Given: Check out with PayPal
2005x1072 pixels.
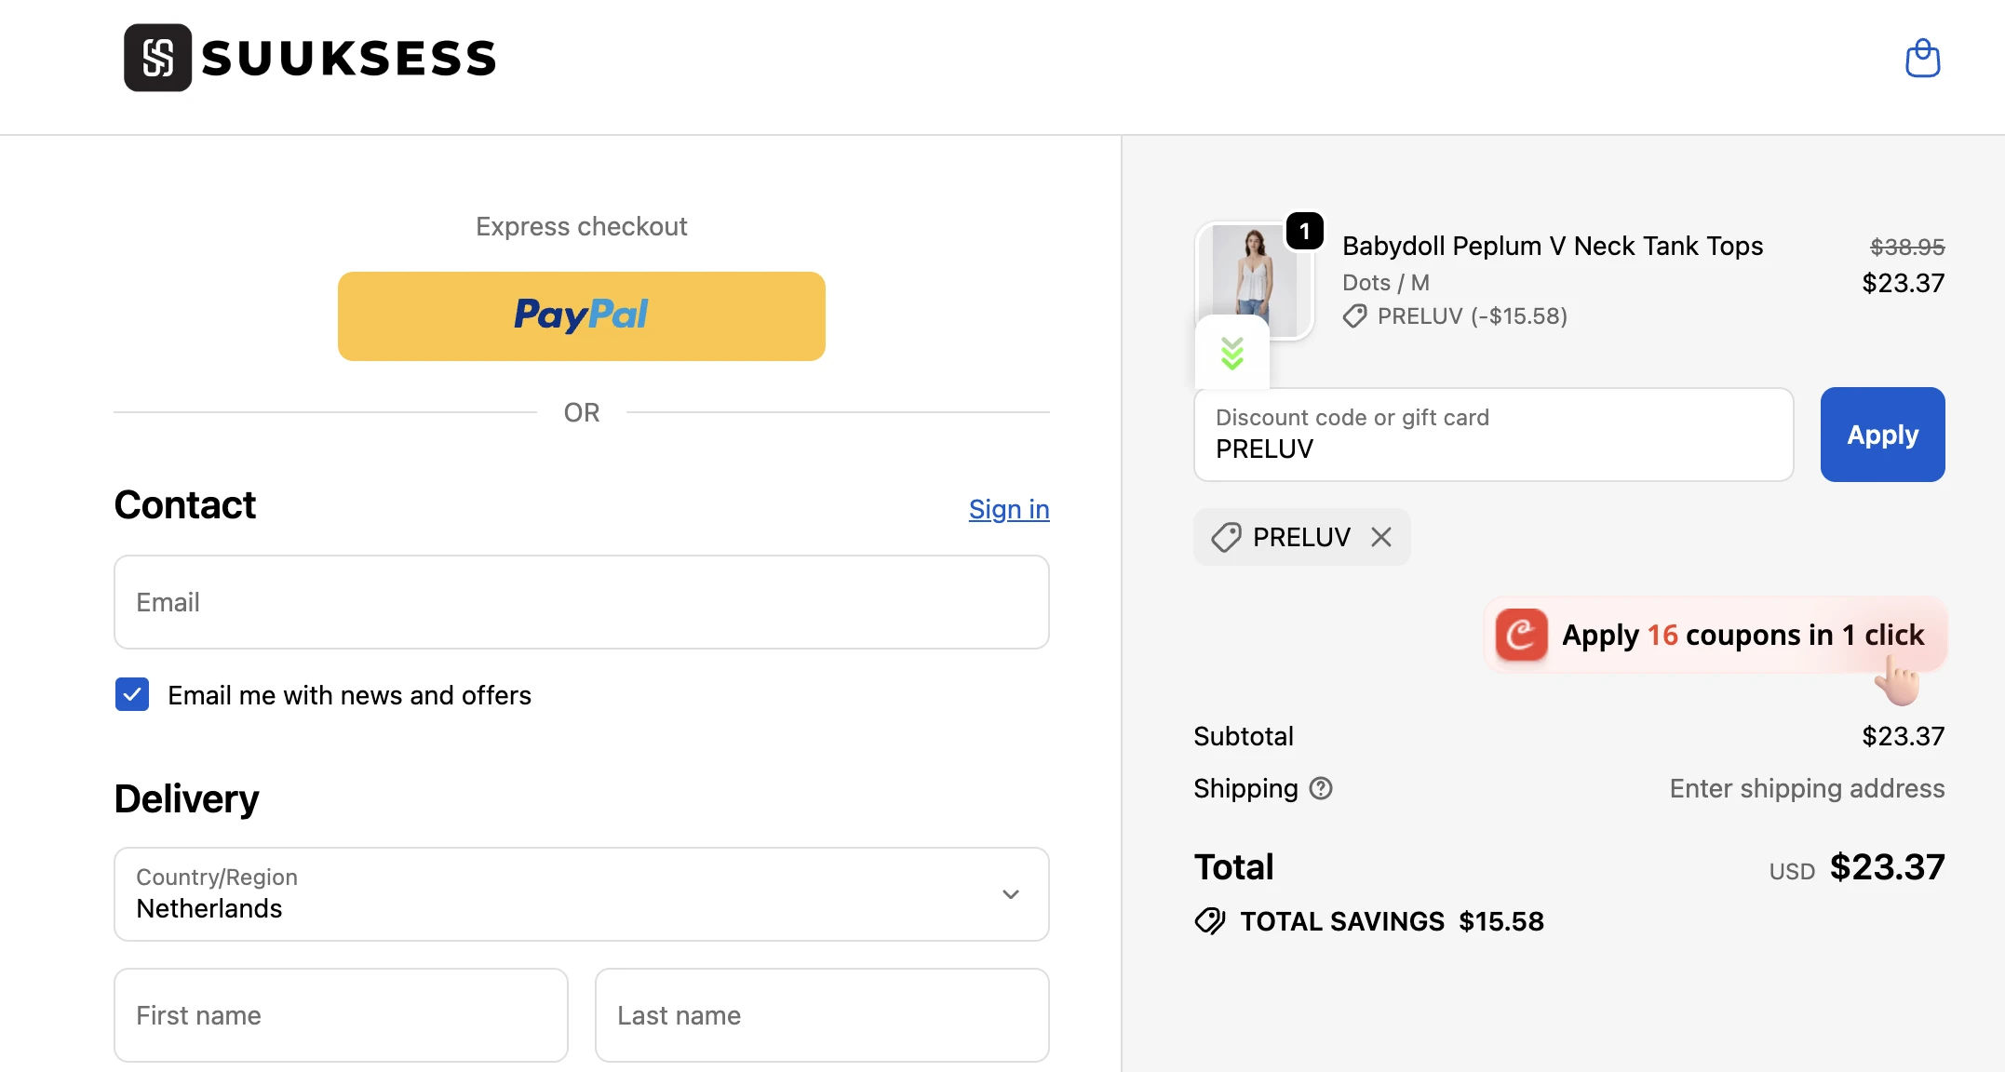Looking at the screenshot, I should pos(581,315).
